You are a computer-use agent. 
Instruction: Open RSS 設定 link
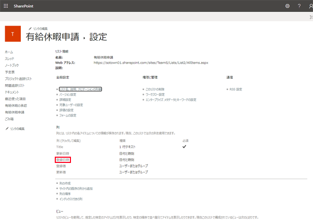(236, 89)
